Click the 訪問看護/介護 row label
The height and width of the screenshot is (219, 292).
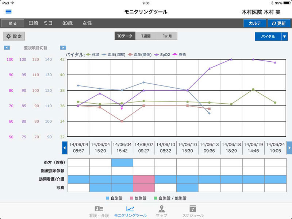pos(52,179)
